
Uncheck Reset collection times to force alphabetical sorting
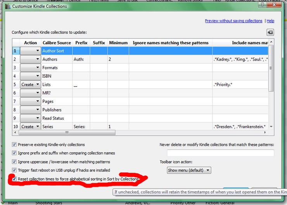pyautogui.click(x=14, y=179)
